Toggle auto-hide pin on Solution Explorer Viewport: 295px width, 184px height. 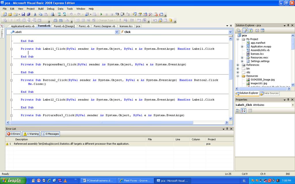(288, 25)
